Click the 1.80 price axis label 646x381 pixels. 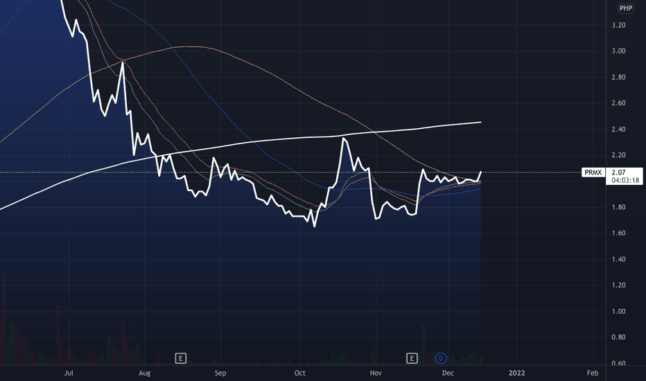(618, 207)
